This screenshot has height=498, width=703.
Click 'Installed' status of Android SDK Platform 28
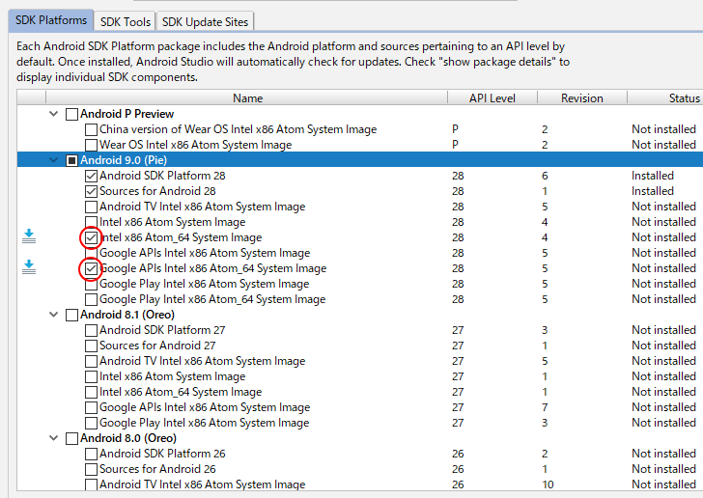pos(653,176)
